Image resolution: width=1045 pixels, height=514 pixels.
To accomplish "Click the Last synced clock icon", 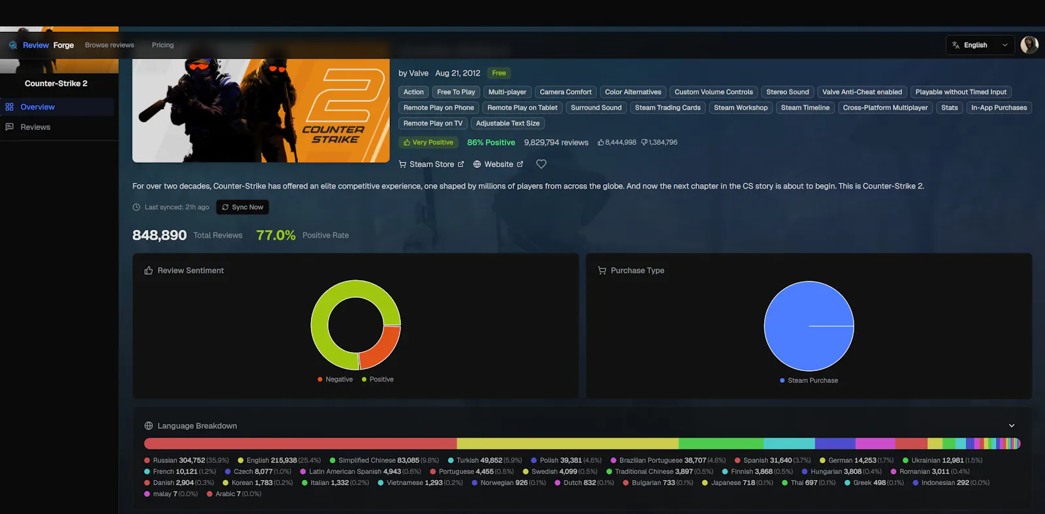I will point(137,207).
